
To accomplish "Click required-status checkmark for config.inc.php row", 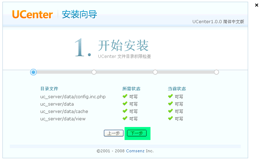I will pyautogui.click(x=125, y=96).
